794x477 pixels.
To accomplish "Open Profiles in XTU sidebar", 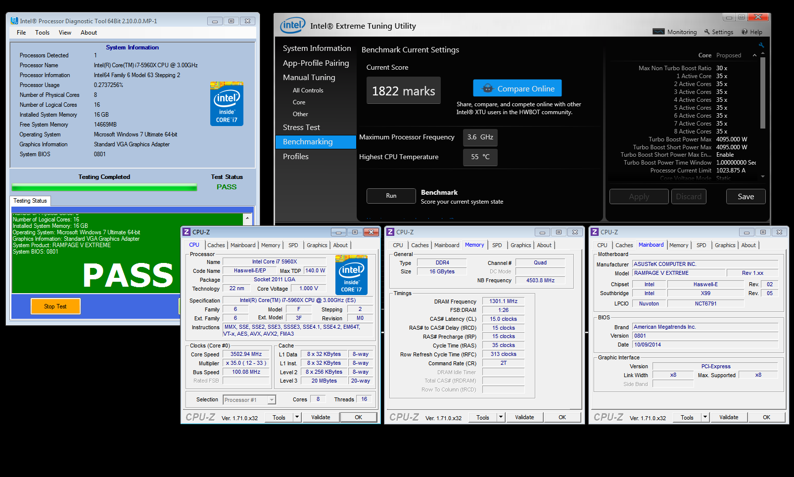I will click(295, 157).
